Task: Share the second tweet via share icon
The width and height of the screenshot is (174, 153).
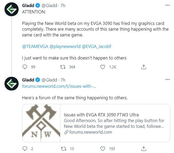Action: tap(144, 149)
